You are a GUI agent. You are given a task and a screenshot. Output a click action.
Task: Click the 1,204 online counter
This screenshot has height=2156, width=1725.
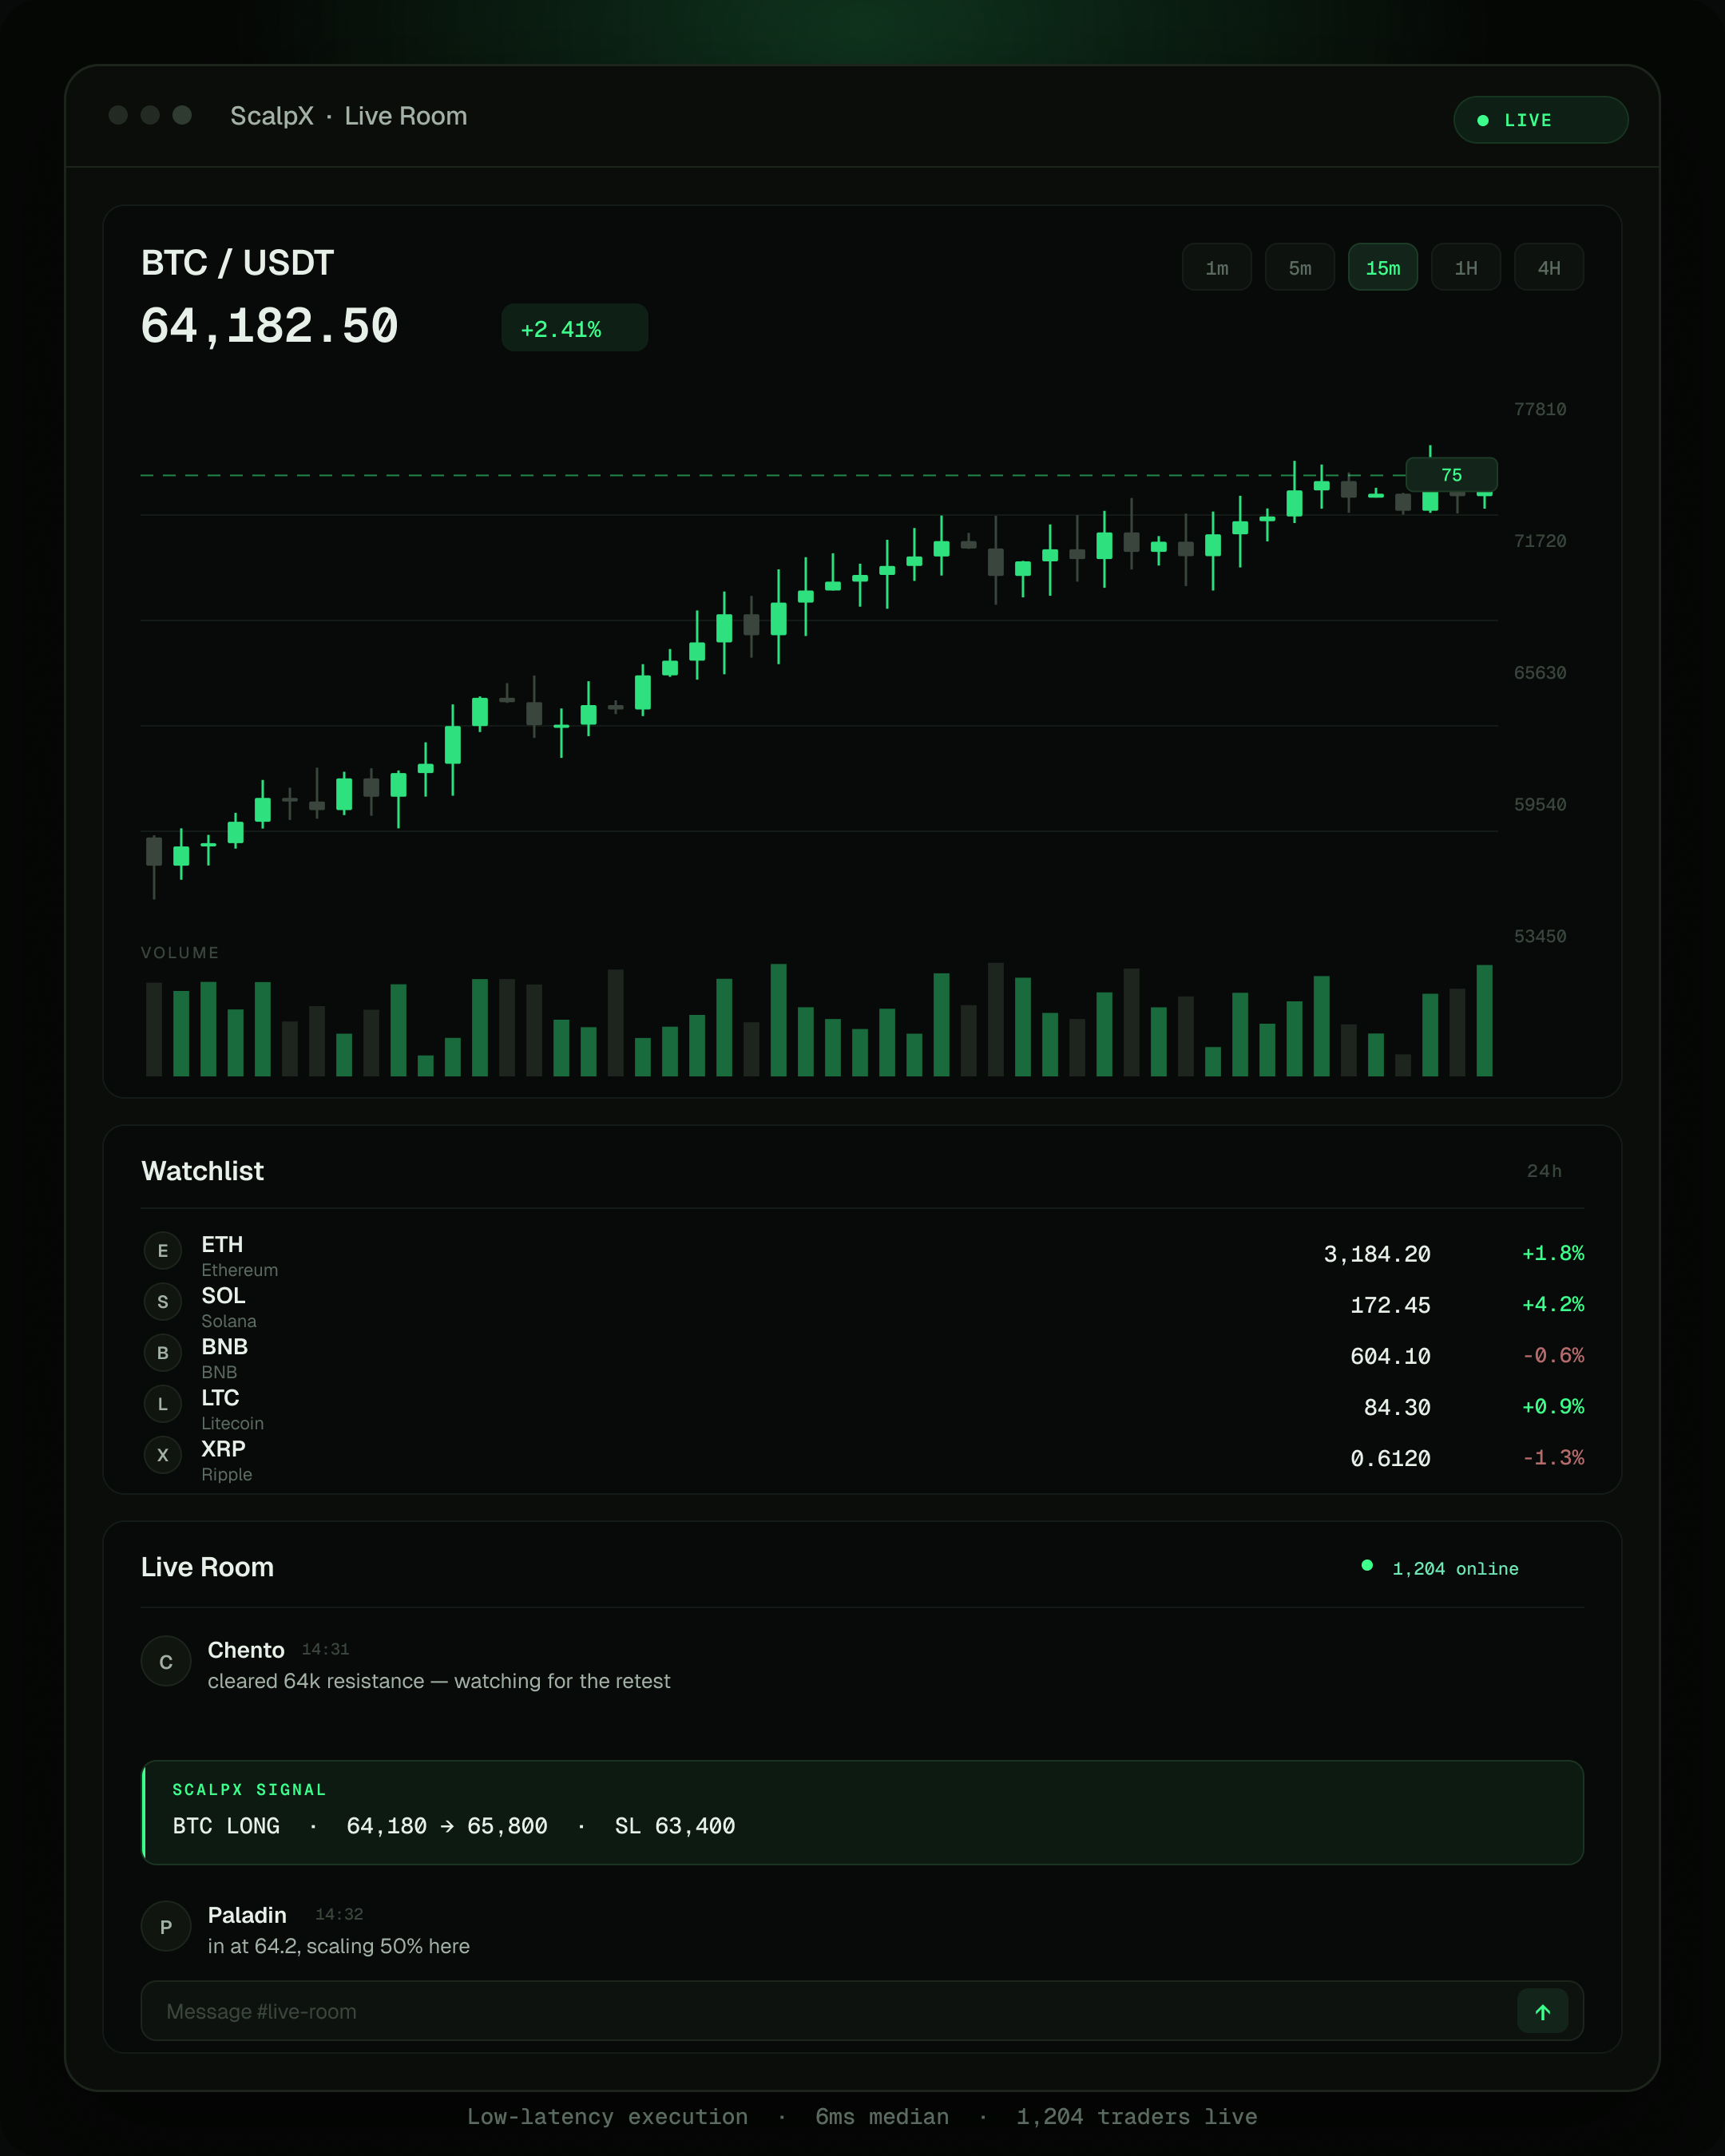[1455, 1568]
